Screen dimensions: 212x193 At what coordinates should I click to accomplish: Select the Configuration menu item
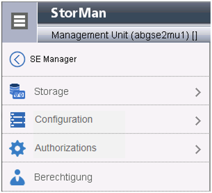63,119
